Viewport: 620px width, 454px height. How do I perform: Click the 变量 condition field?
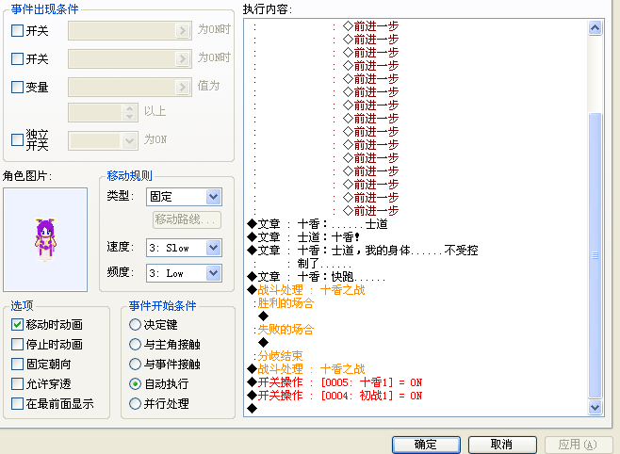[130, 87]
